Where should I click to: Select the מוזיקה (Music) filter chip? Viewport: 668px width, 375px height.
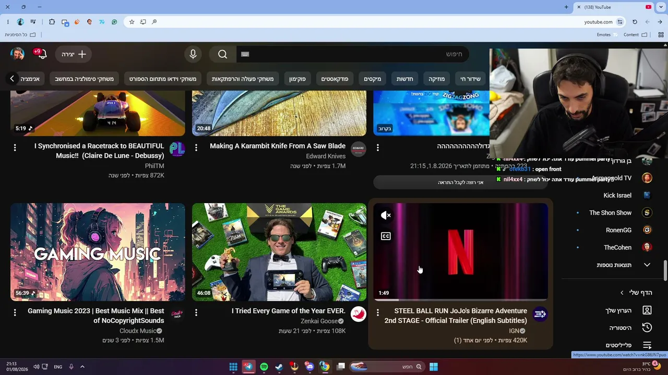click(x=437, y=79)
